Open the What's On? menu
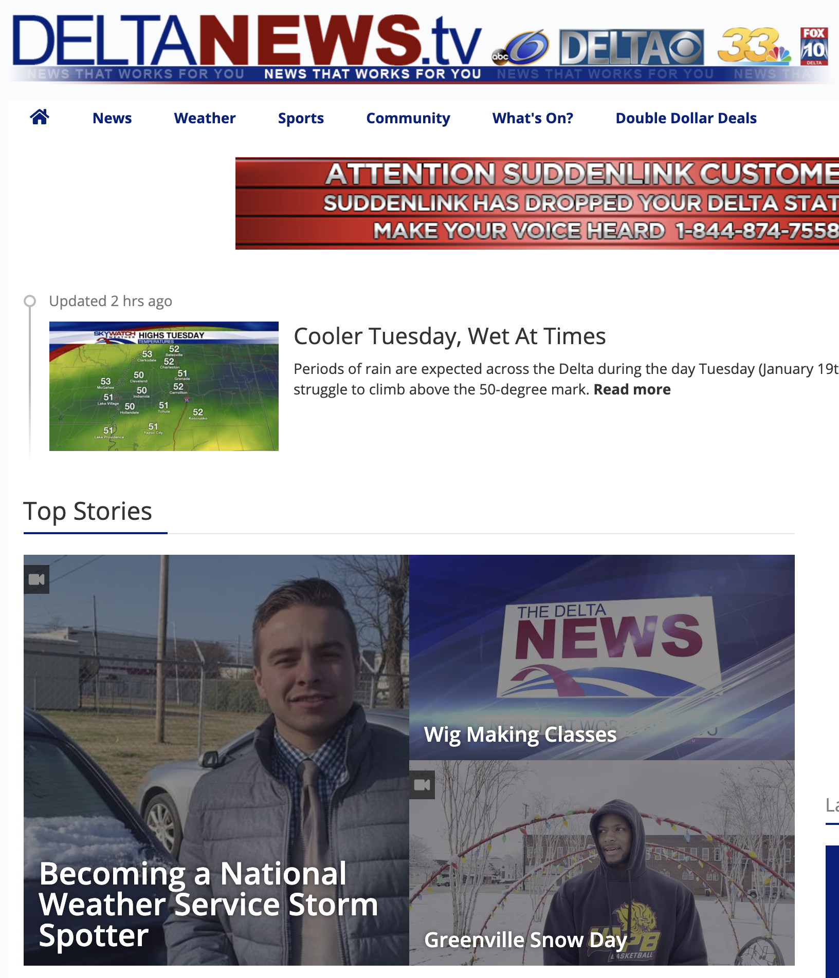The width and height of the screenshot is (839, 978). click(x=533, y=118)
